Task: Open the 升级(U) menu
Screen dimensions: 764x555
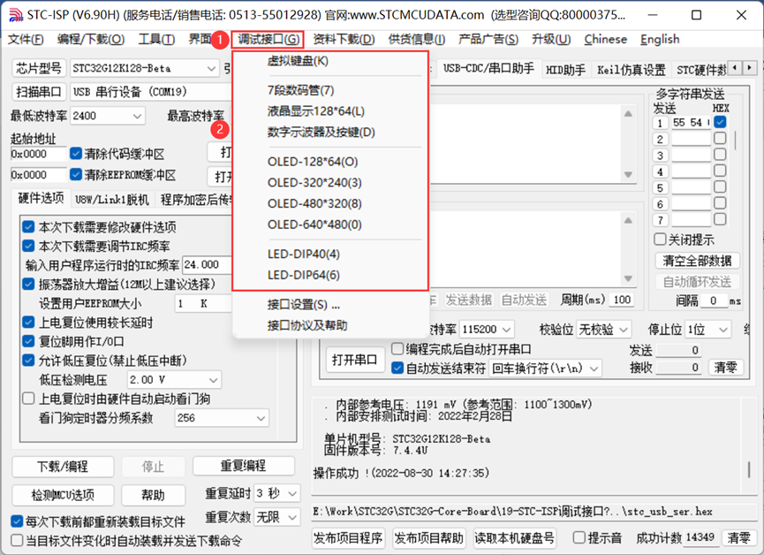Action: [x=551, y=39]
